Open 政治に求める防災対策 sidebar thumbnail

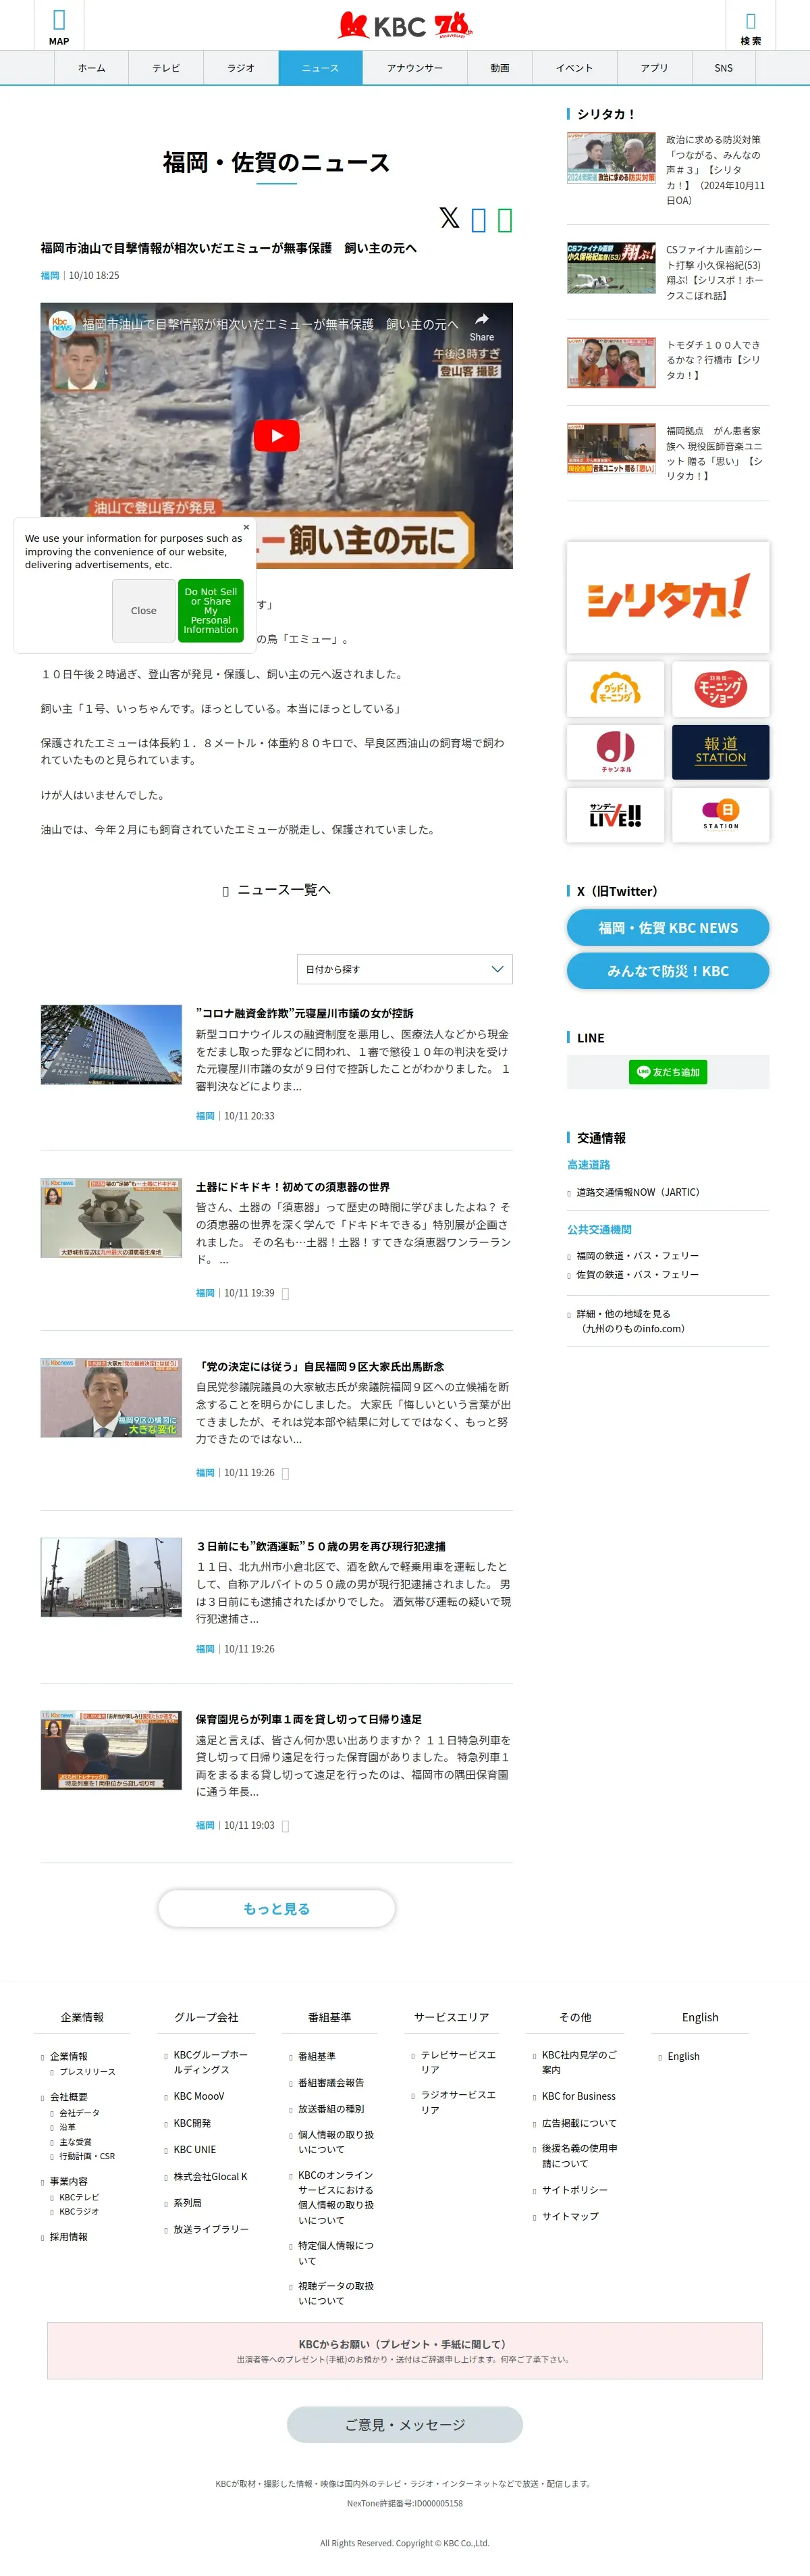point(612,158)
